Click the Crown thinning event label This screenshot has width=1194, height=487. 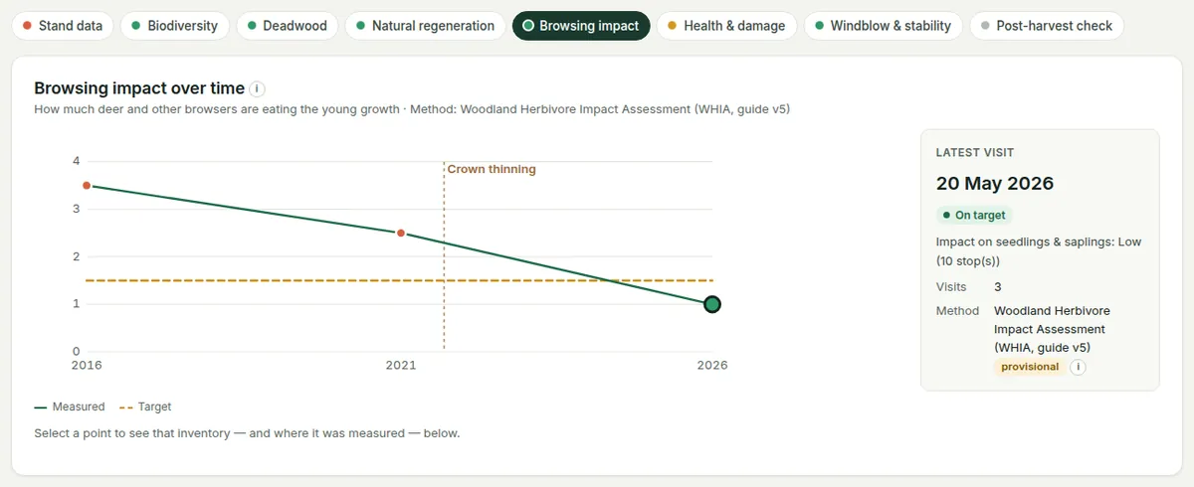492,169
